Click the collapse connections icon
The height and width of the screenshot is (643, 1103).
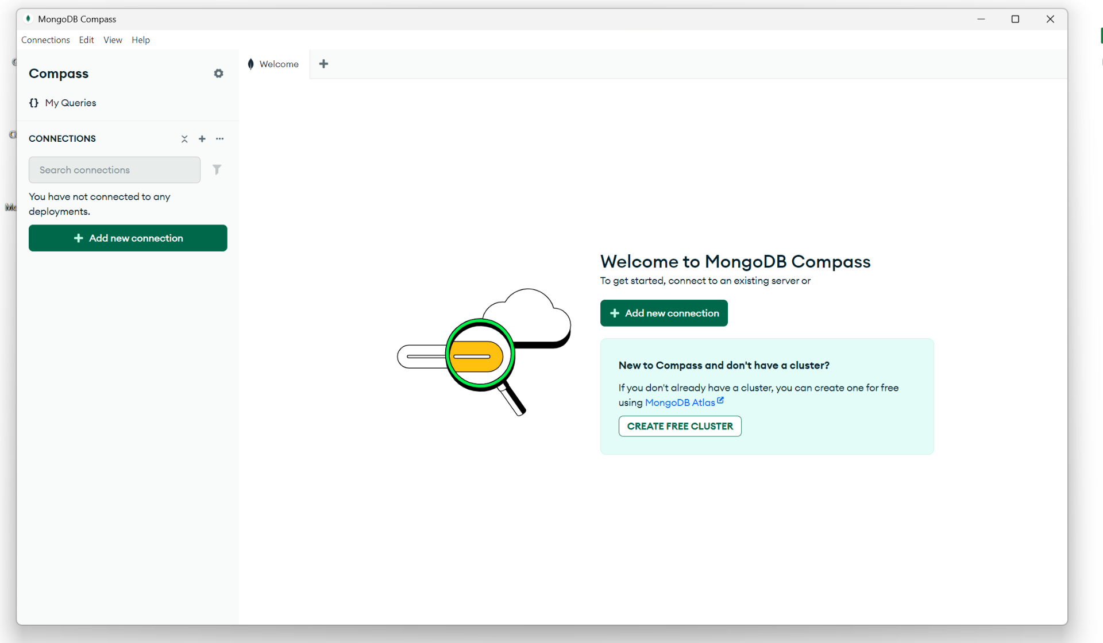(184, 139)
